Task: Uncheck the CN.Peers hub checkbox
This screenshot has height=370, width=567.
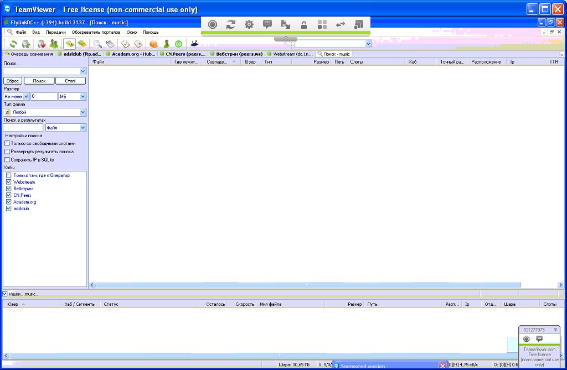Action: coord(9,195)
